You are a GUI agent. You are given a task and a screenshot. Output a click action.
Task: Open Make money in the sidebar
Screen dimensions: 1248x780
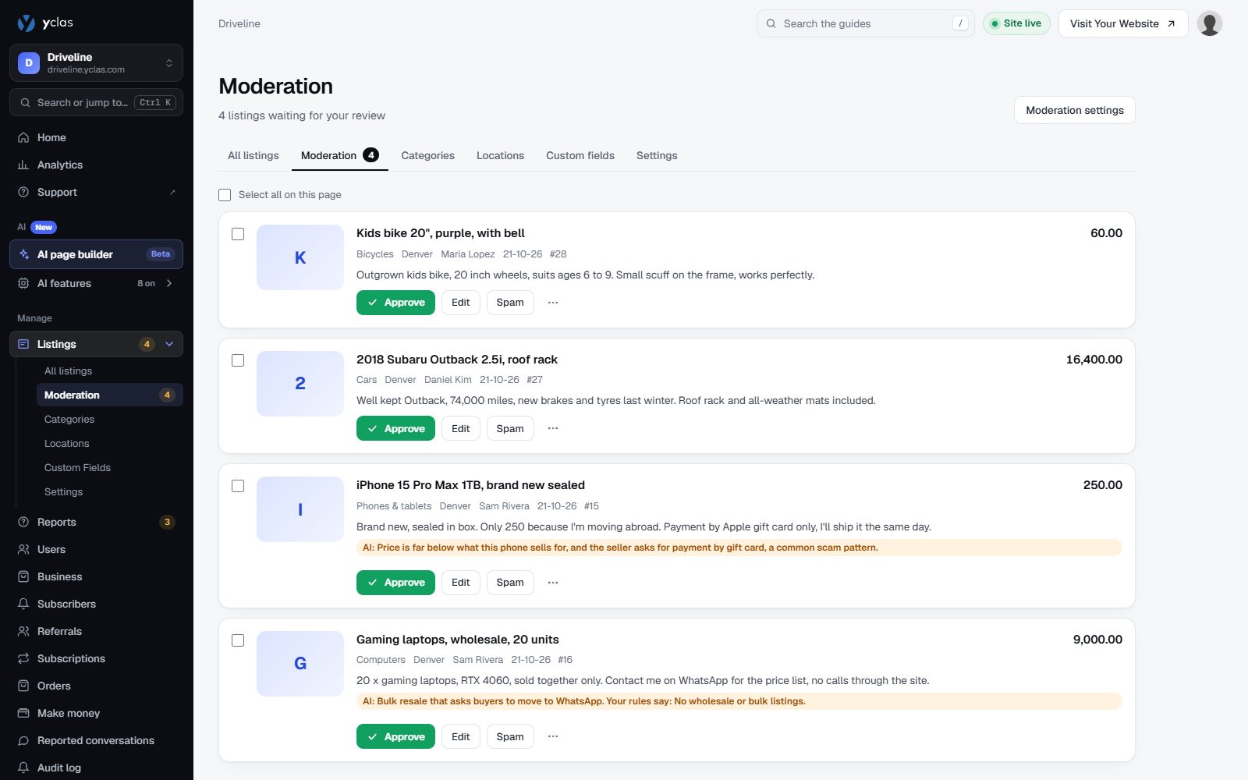coord(96,713)
